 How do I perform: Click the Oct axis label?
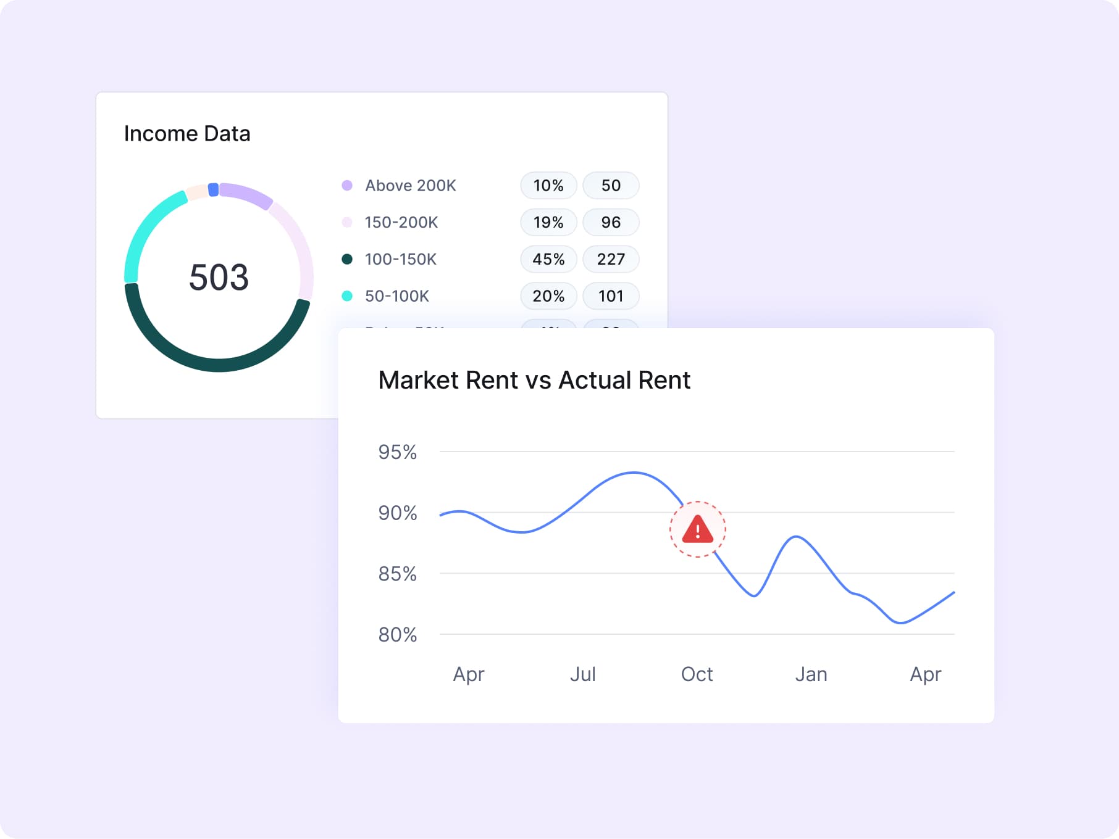(x=697, y=674)
